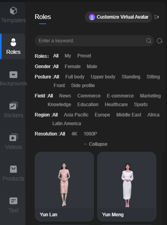Collapse the panel using the top-right icon

156,17
